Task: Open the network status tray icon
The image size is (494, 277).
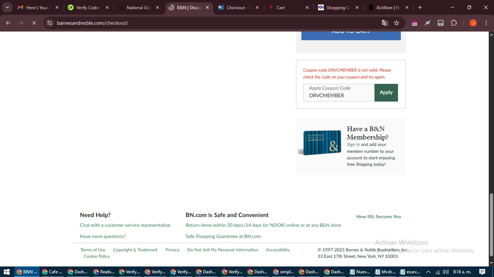Action: pos(437,272)
